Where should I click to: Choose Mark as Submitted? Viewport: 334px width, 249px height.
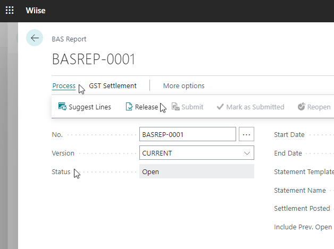click(250, 107)
